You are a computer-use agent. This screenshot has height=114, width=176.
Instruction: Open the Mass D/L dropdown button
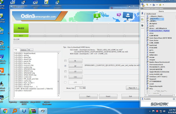tap(133, 88)
